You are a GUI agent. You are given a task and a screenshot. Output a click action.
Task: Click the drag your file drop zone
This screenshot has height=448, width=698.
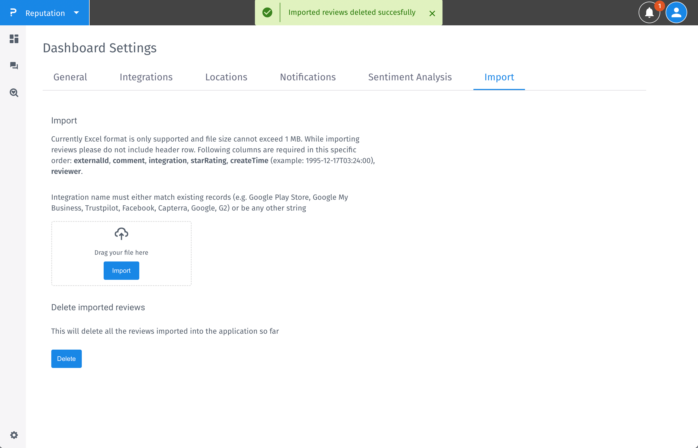(121, 252)
